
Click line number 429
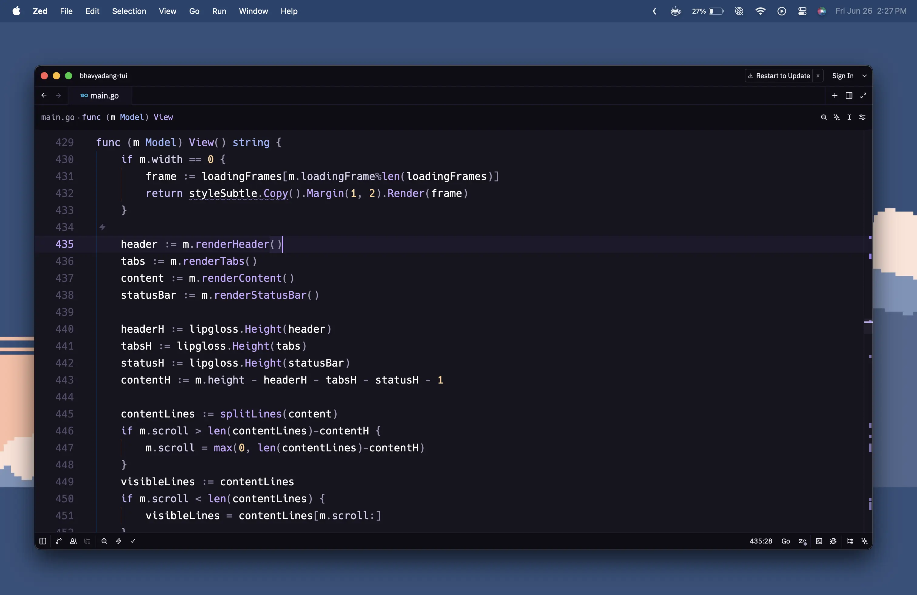pyautogui.click(x=64, y=142)
